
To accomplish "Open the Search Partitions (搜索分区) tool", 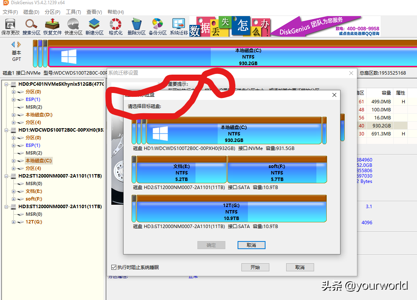I will tap(31, 27).
